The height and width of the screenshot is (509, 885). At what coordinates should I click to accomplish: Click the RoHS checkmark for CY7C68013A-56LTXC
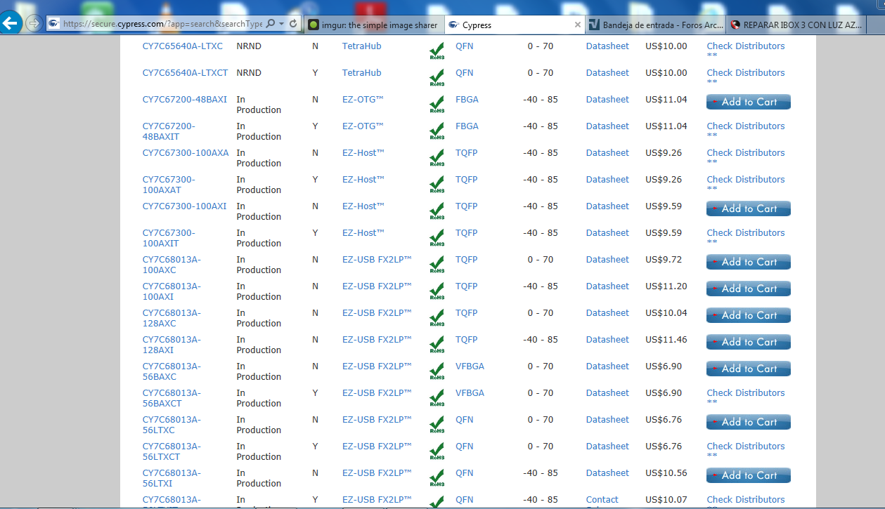click(x=437, y=425)
